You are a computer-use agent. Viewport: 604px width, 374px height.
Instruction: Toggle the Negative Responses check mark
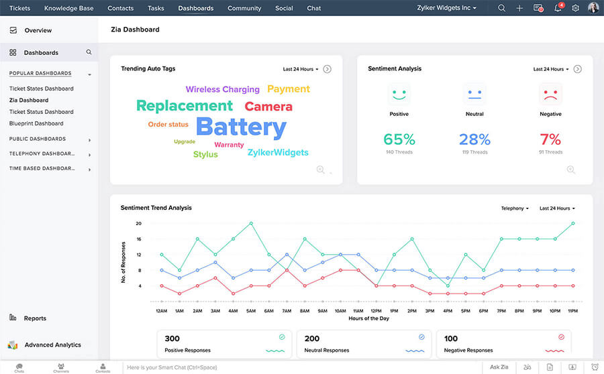click(561, 337)
